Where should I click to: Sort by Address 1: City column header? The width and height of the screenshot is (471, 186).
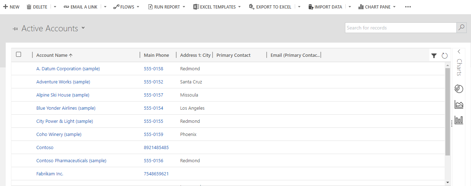tap(195, 55)
